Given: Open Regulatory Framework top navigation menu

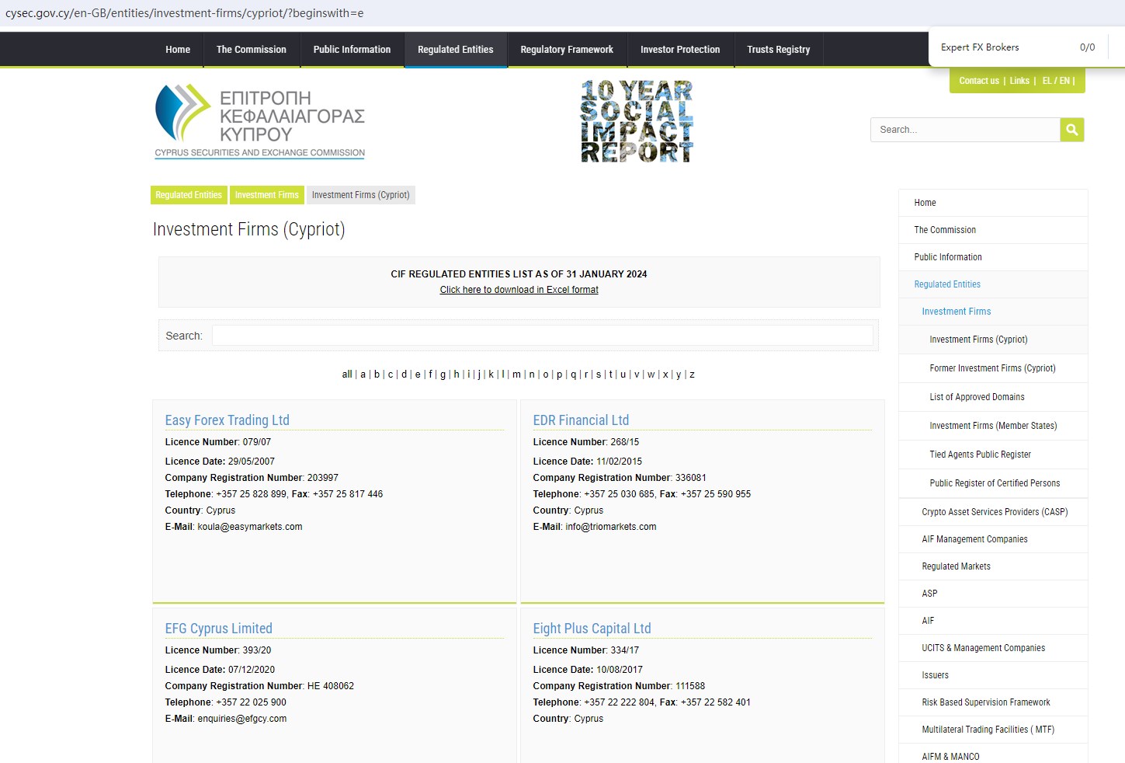Looking at the screenshot, I should (567, 50).
